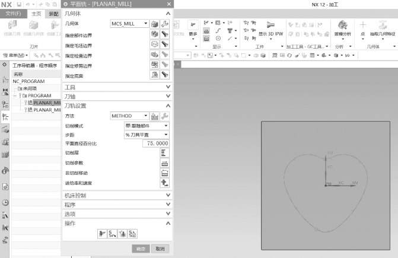Viewport: 398px width, 258px height.
Task: Open the cutting parameters icon
Action: (x=165, y=163)
